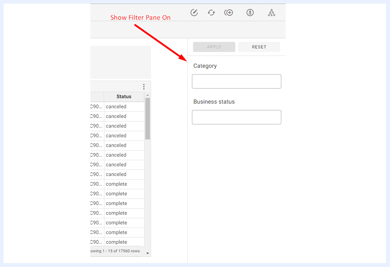
Task: Click the '1 - 15 of 17960 rows' text
Action: coord(121,251)
